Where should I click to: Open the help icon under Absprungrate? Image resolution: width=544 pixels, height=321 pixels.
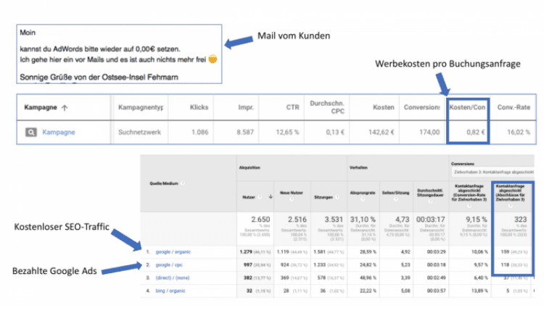coord(363,199)
